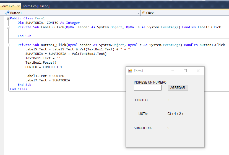Image resolution: width=229 pixels, height=155 pixels.
Task: Click the TextBox1.Focus() code line
Action: coord(41,63)
